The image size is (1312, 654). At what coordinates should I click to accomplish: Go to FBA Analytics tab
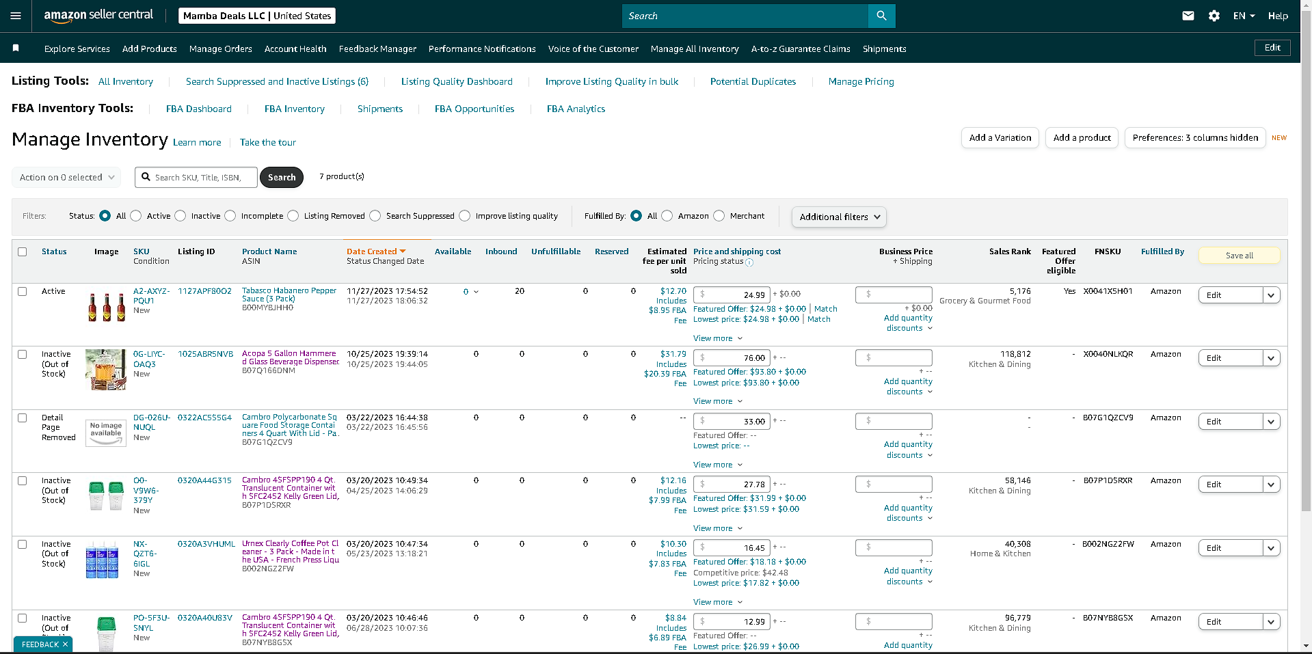[576, 109]
